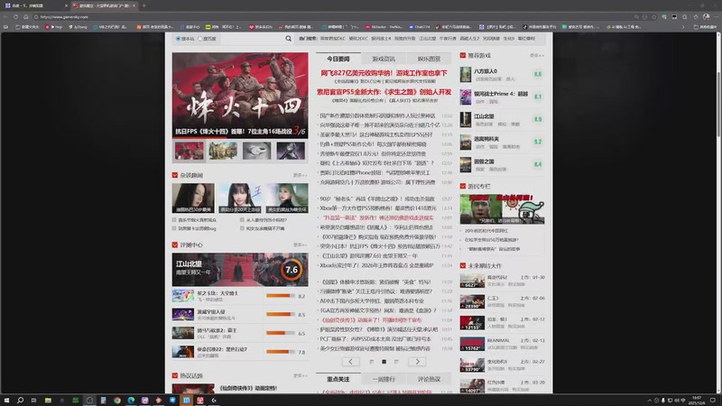Click the red check icon beside 游民专栏
Viewport: 722px width, 406px height.
[463, 186]
